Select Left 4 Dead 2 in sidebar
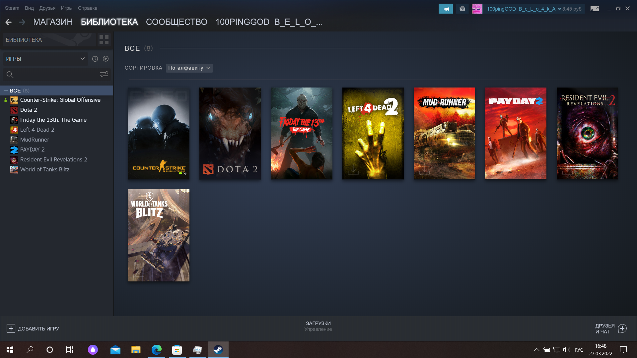The image size is (637, 358). (x=37, y=130)
